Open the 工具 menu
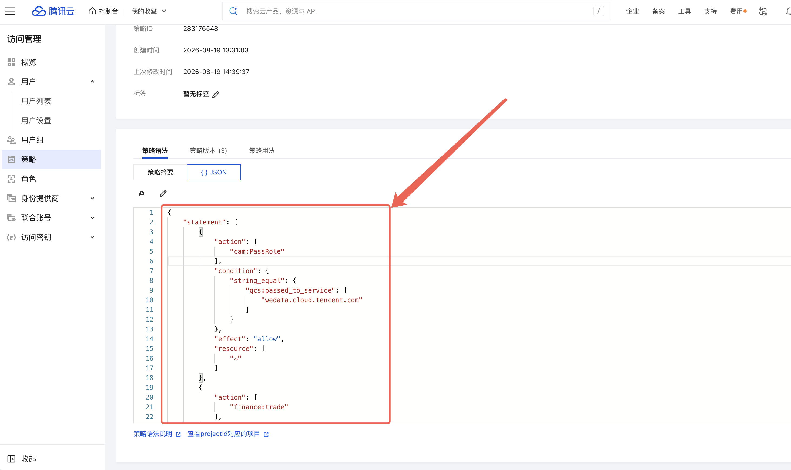This screenshot has width=791, height=470. coord(684,11)
